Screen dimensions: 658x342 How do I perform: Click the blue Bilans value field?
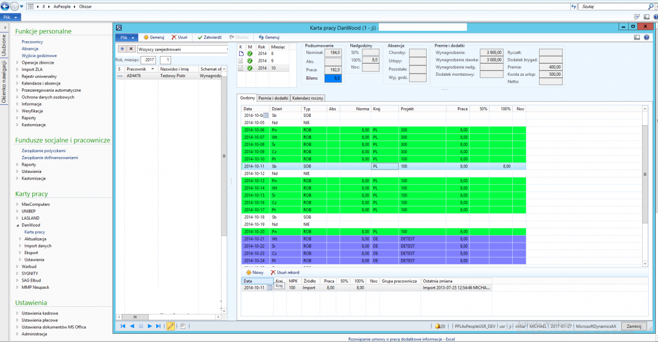click(333, 79)
